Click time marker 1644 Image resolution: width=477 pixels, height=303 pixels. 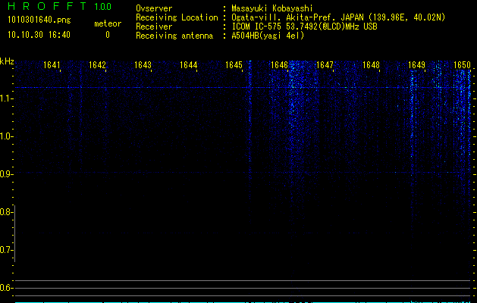coord(189,64)
